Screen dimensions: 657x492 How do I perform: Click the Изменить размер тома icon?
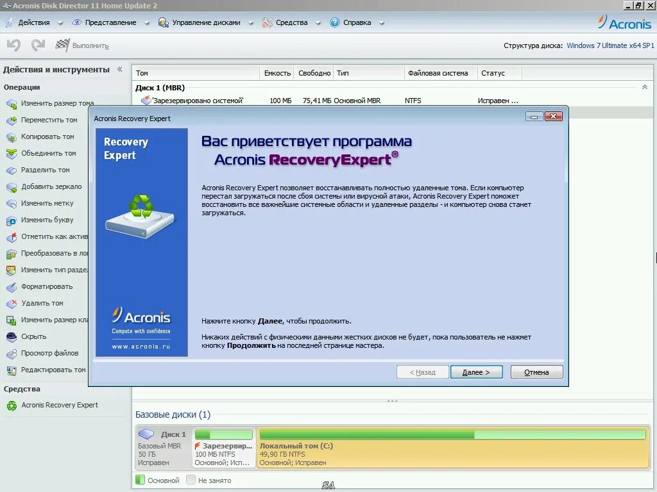click(12, 104)
